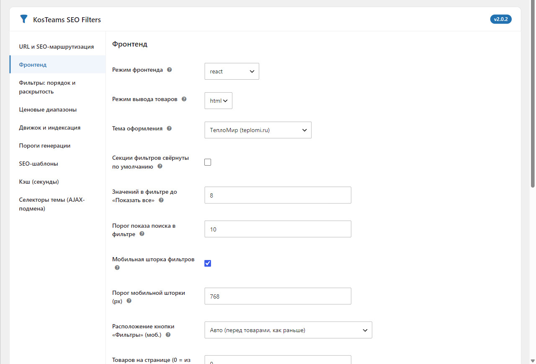Viewport: 536px width, 364px height.
Task: Click the Мобильная шторка фильтров label
Action: 153,260
